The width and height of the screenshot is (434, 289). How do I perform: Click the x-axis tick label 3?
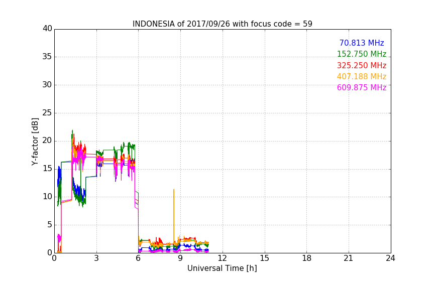point(96,258)
